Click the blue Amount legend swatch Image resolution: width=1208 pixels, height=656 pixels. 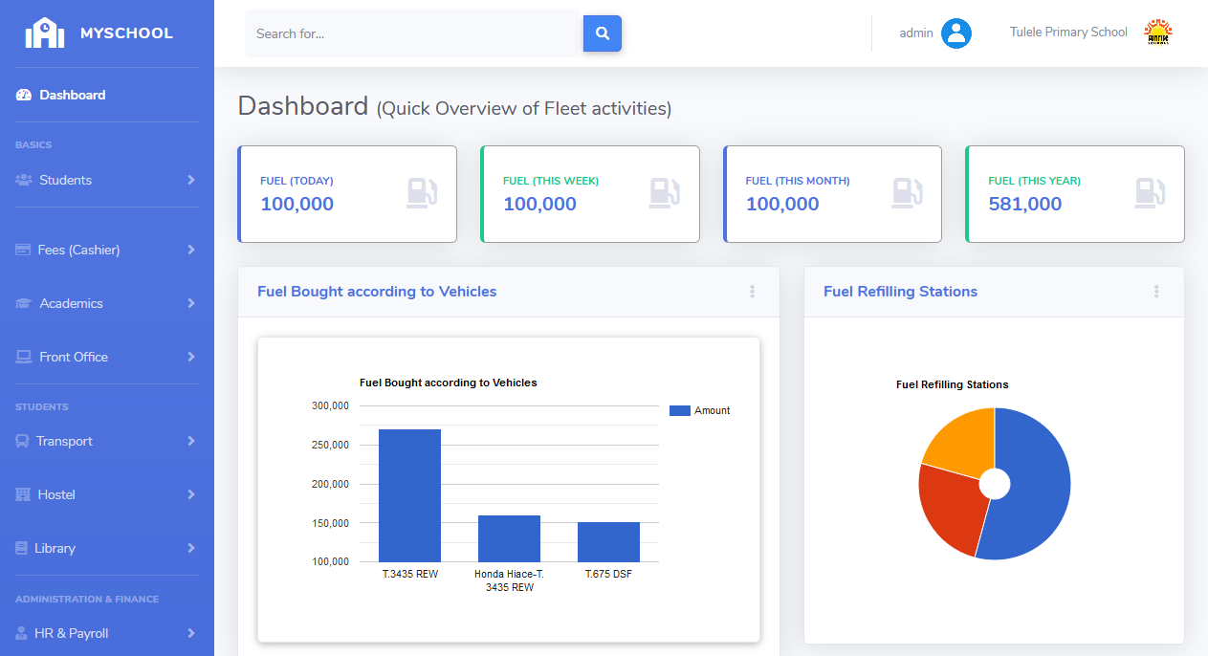tap(680, 410)
